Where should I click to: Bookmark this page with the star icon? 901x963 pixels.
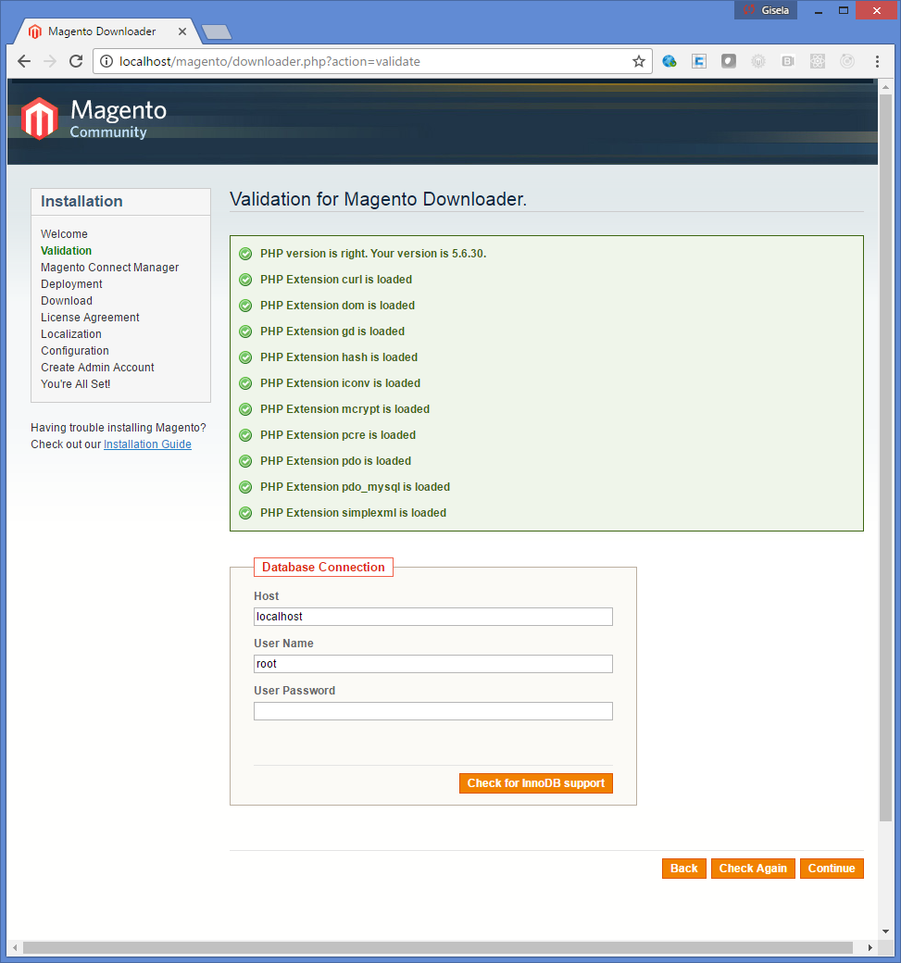pos(638,61)
